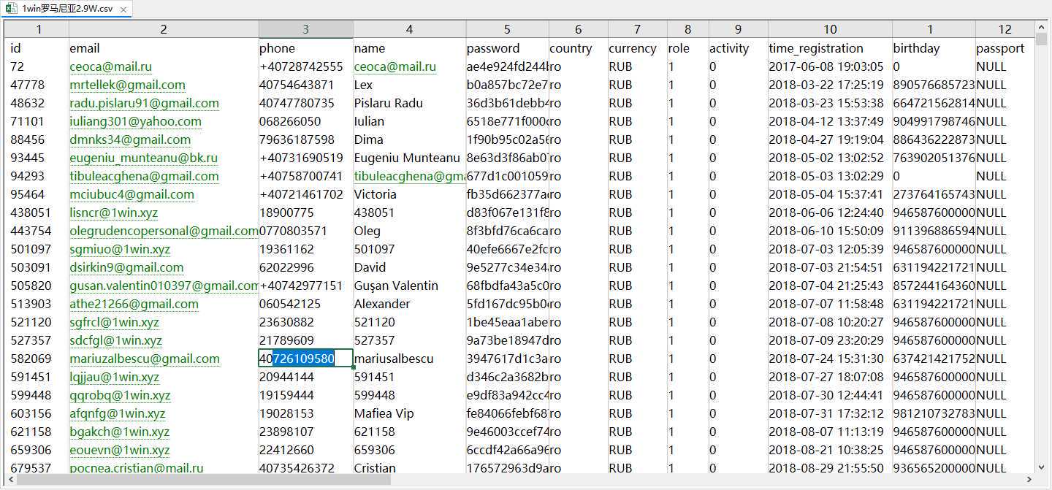Select column header 5
Image resolution: width=1052 pixels, height=490 pixels.
pos(507,29)
